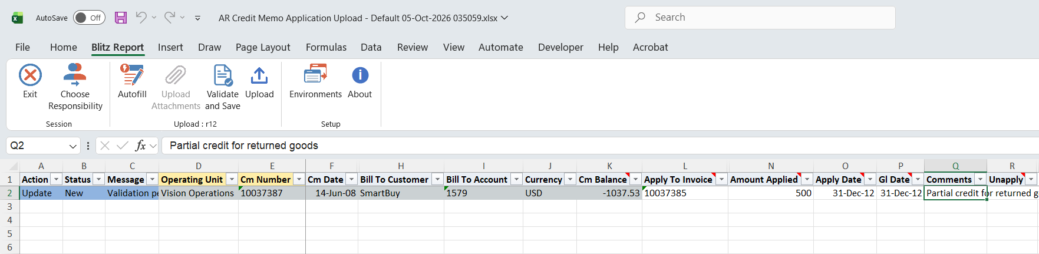Open the Currency column filter
1039x254 pixels.
pos(570,179)
